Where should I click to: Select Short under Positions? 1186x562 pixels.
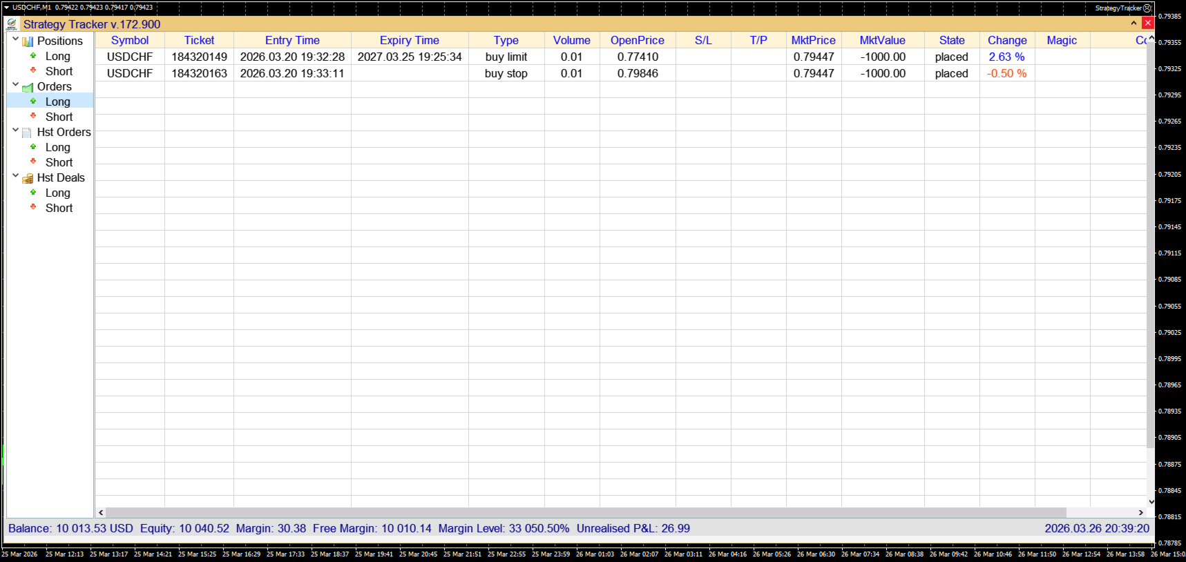tap(59, 72)
